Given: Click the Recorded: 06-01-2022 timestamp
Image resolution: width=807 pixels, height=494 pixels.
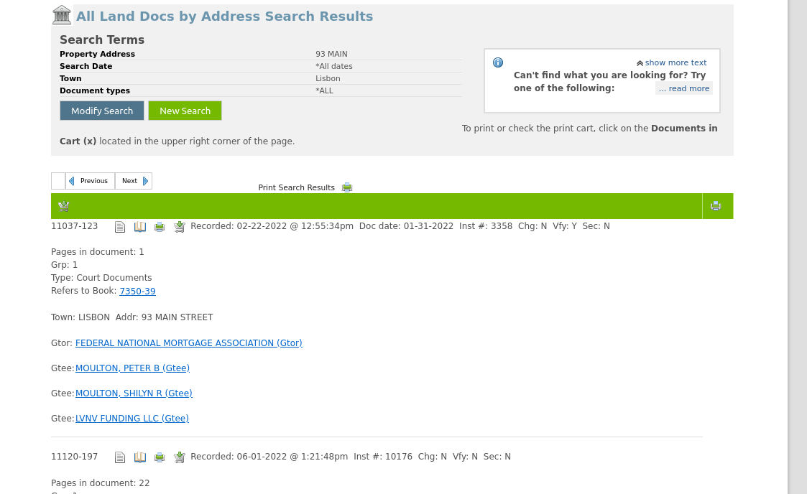Looking at the screenshot, I should pos(269,457).
